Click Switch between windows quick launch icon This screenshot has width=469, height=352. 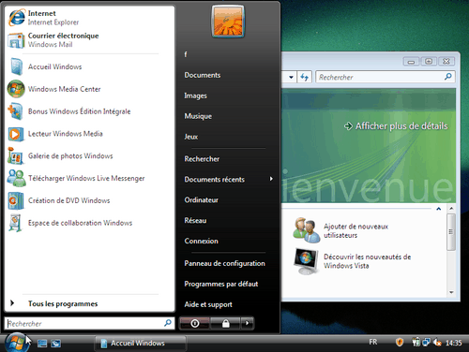[56, 344]
